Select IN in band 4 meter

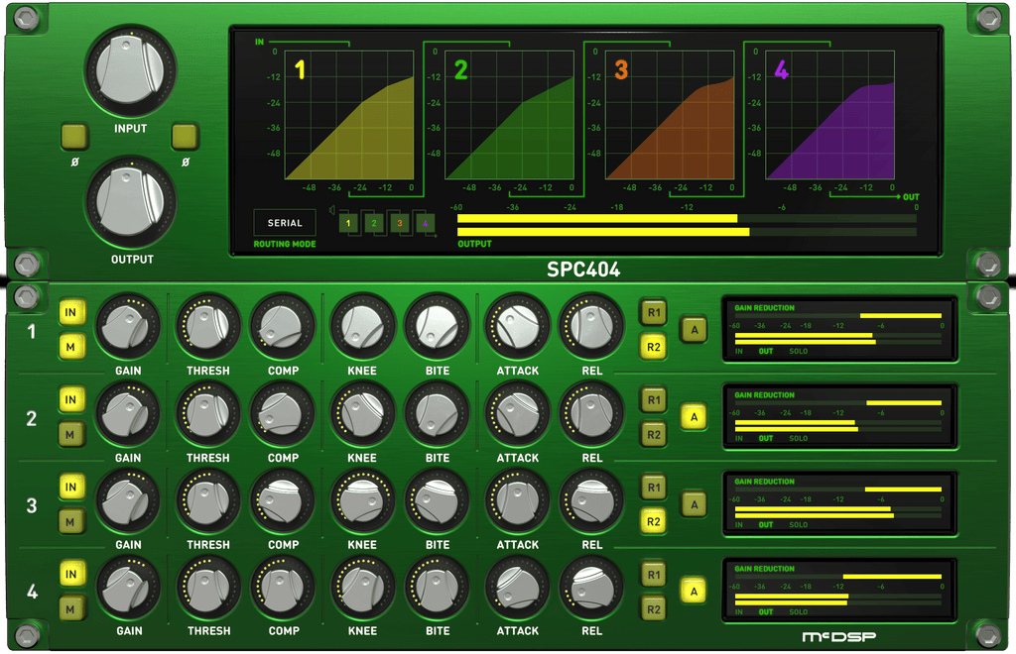tap(738, 612)
